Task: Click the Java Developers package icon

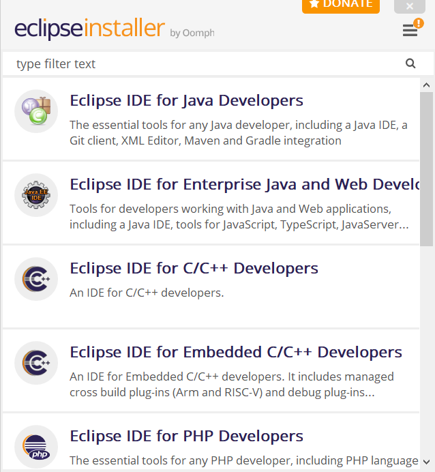Action: click(x=36, y=111)
